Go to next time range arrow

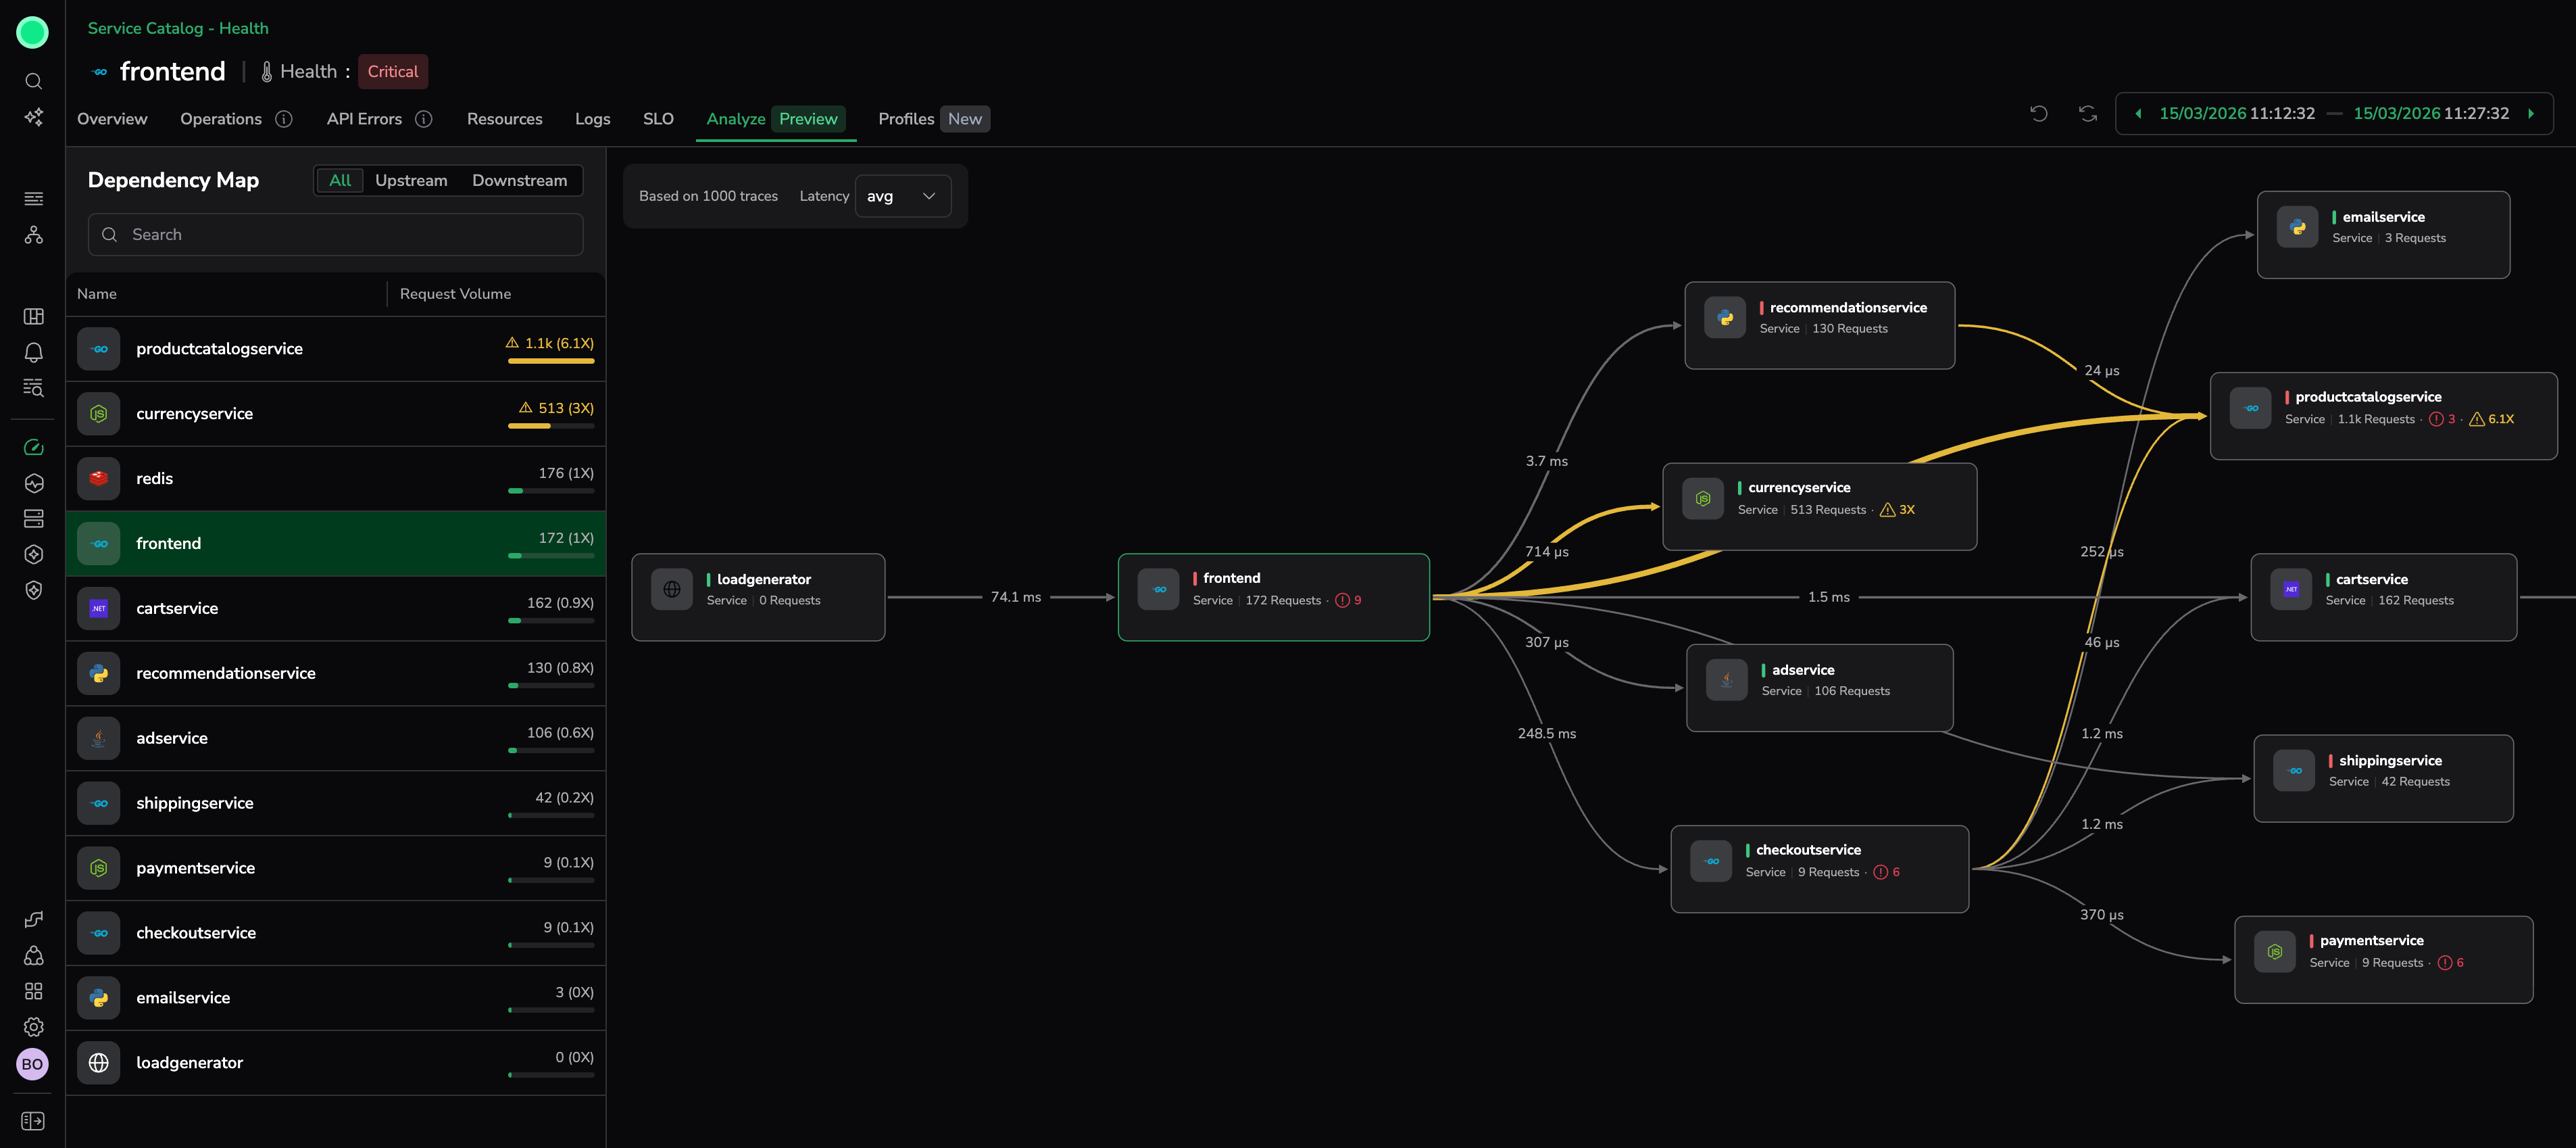(x=2530, y=114)
